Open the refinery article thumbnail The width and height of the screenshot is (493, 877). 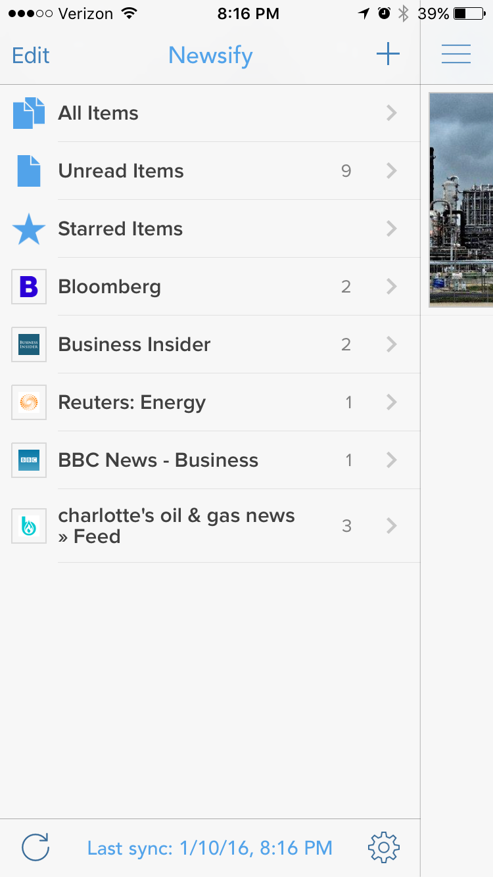tap(461, 199)
